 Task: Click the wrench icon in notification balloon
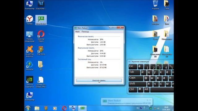(147, 100)
